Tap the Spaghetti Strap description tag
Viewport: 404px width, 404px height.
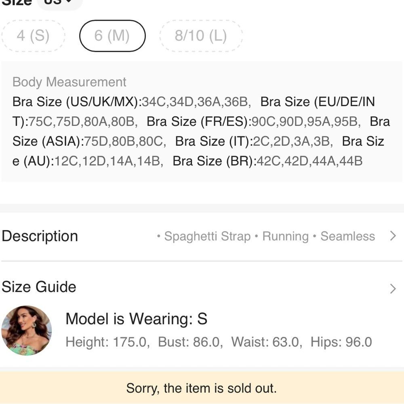207,236
